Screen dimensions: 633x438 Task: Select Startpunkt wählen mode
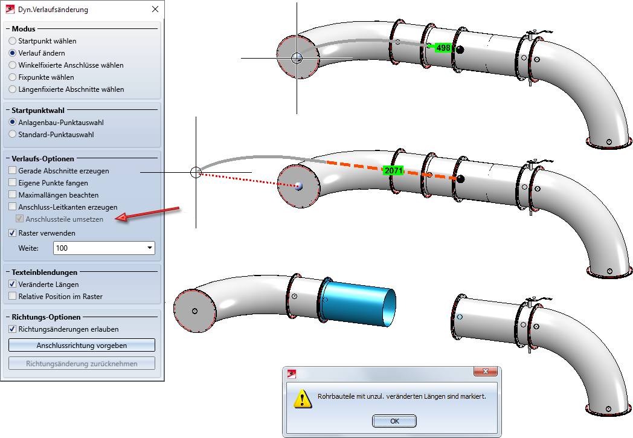13,40
